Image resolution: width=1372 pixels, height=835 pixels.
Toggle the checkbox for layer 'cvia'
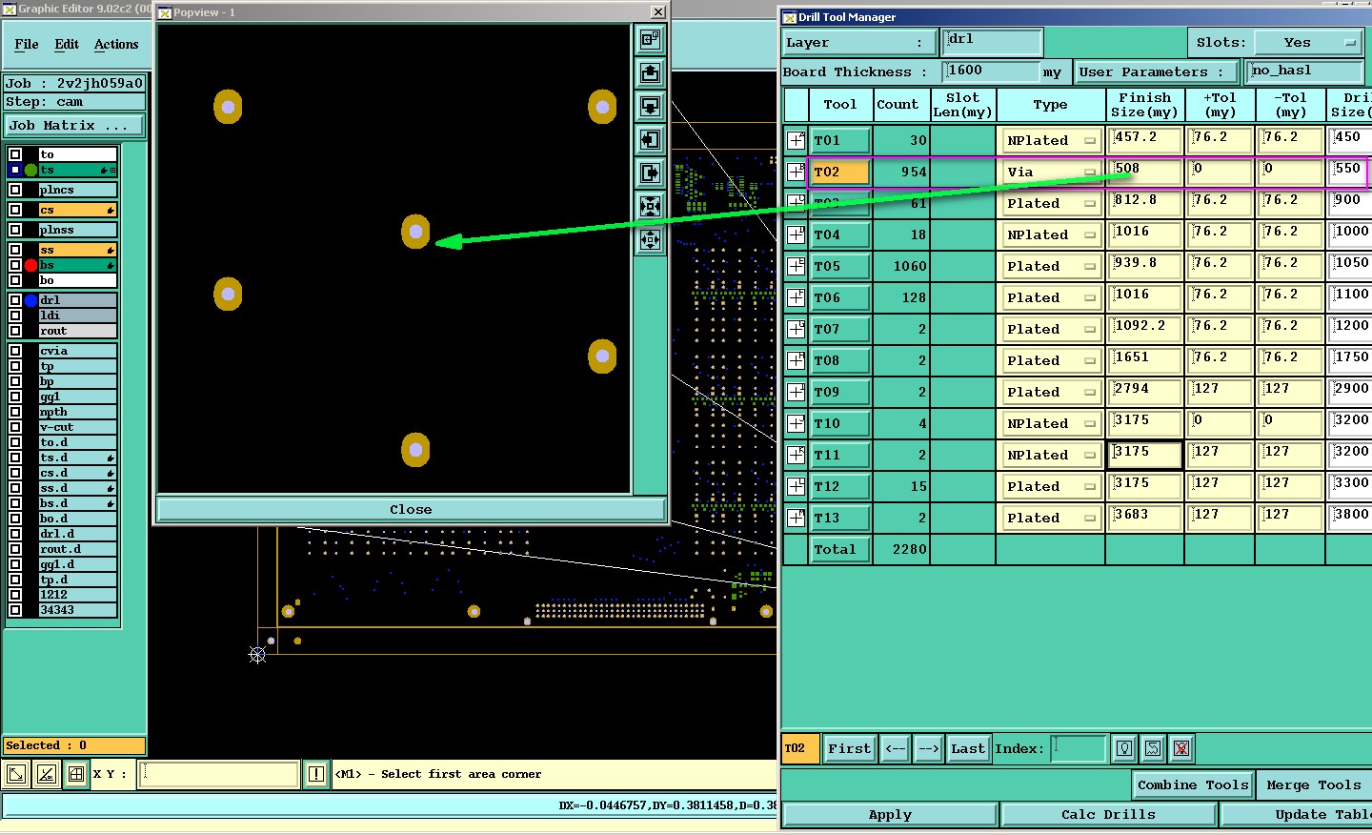click(x=15, y=351)
